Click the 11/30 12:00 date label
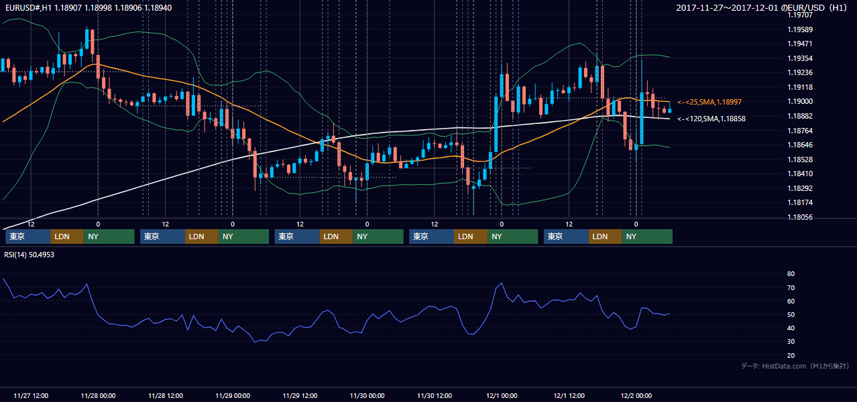 (435, 395)
